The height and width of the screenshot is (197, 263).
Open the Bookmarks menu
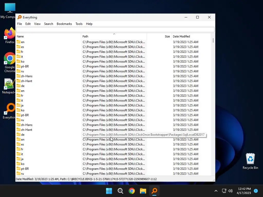(64, 24)
